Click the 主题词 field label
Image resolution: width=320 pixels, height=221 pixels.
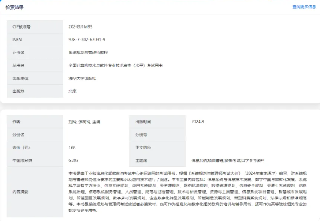(x=141, y=160)
